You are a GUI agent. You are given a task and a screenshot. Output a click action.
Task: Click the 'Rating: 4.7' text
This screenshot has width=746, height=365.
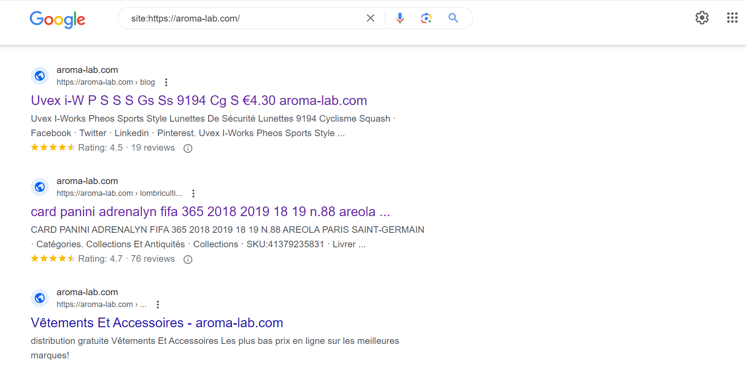tap(101, 259)
